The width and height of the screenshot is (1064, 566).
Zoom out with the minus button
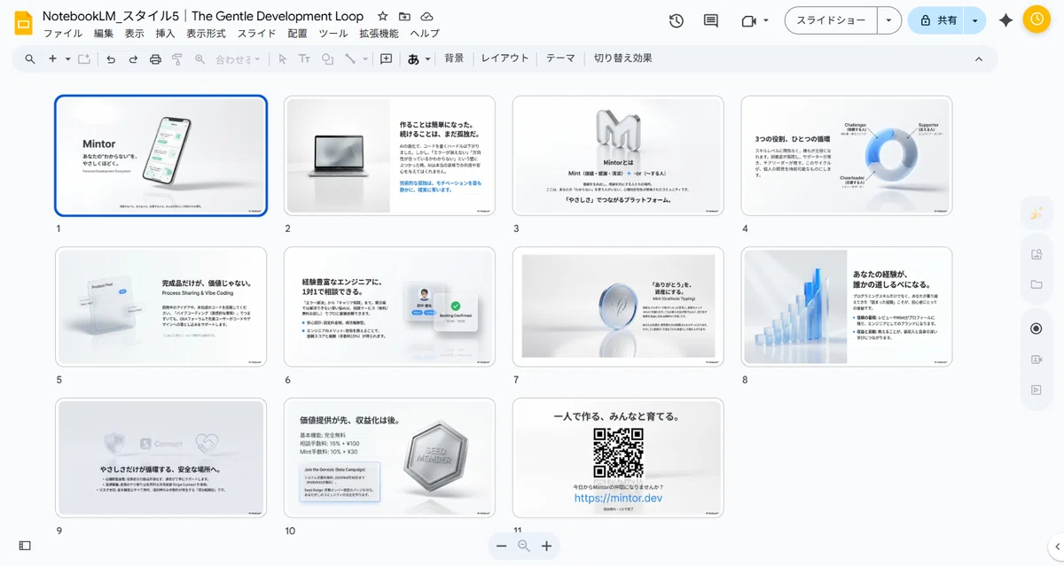click(x=501, y=547)
